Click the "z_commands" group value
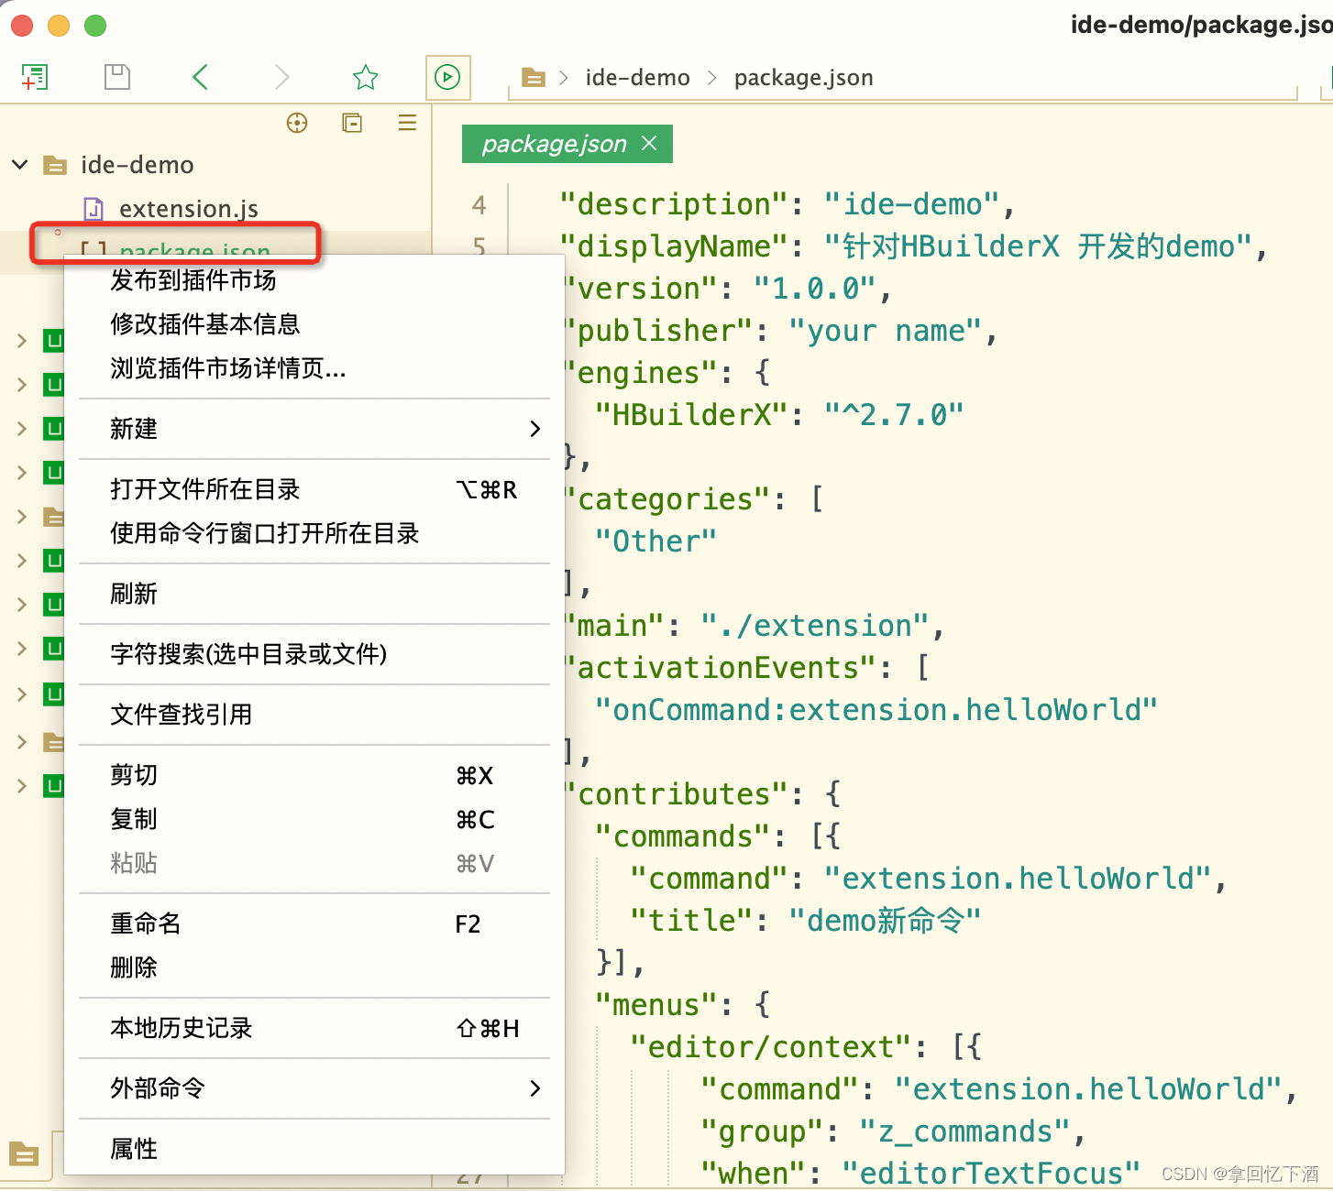This screenshot has height=1191, width=1333. pos(964,1131)
